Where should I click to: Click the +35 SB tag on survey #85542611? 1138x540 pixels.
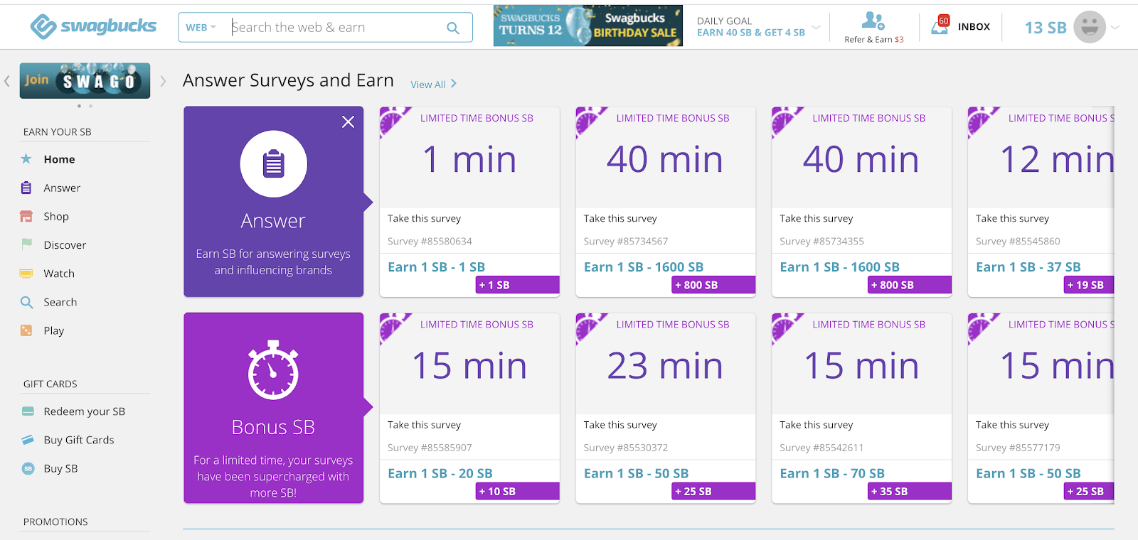911,491
